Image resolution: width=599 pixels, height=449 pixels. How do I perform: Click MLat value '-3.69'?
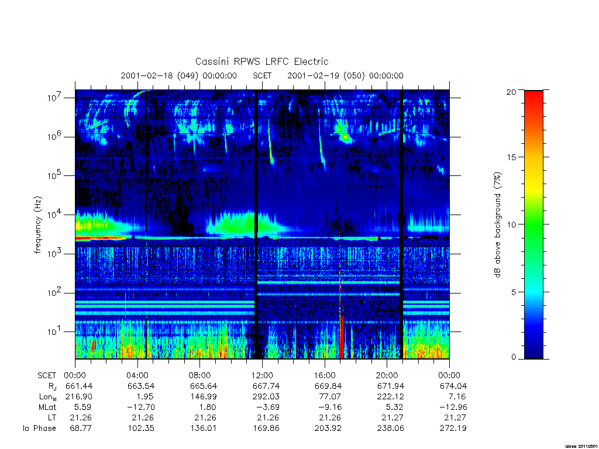[268, 407]
